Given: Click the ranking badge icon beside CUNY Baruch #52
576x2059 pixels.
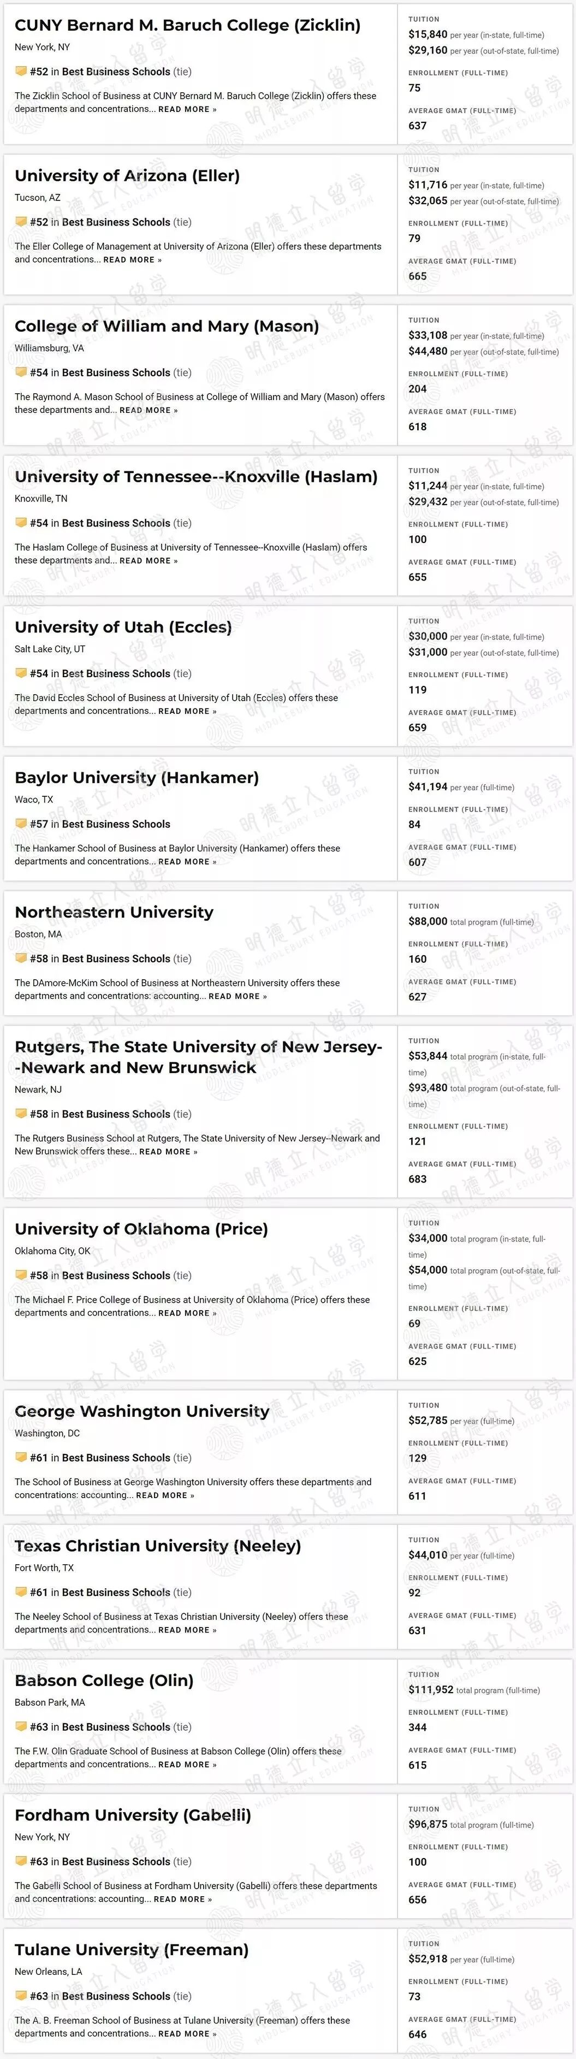Looking at the screenshot, I should pos(21,71).
